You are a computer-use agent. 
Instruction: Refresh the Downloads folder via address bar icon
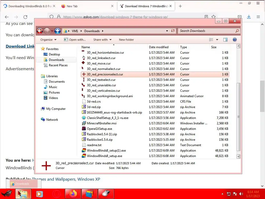173,31
